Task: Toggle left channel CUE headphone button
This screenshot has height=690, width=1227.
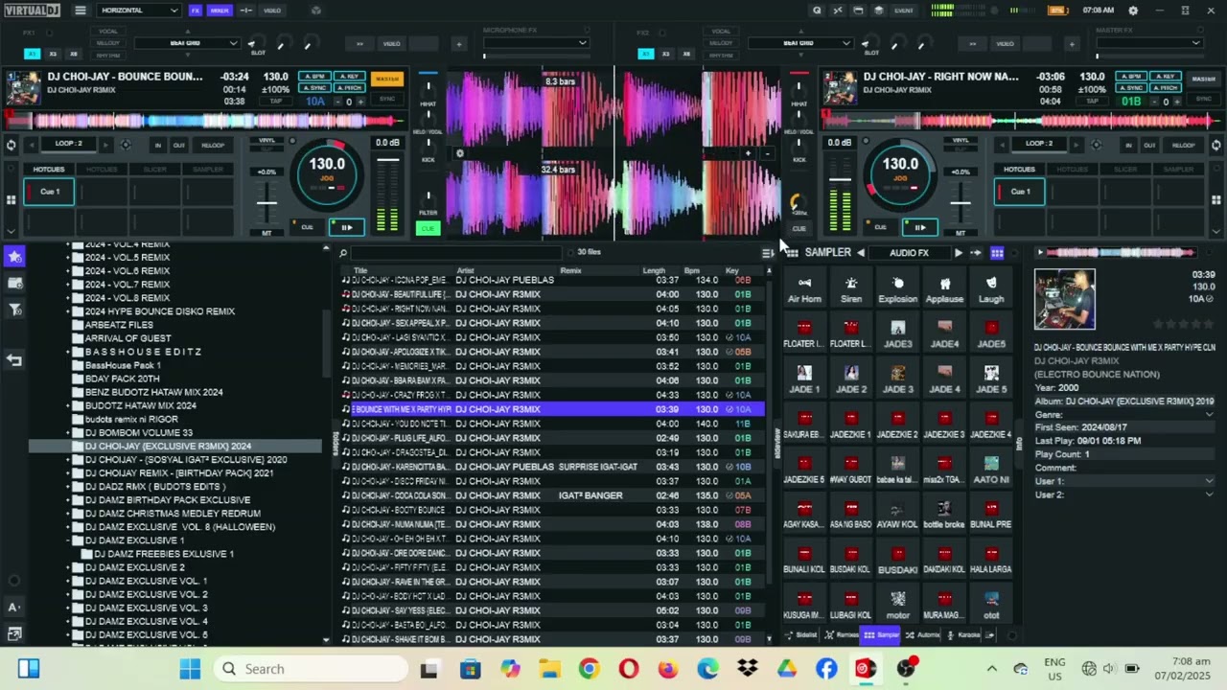Action: point(428,228)
